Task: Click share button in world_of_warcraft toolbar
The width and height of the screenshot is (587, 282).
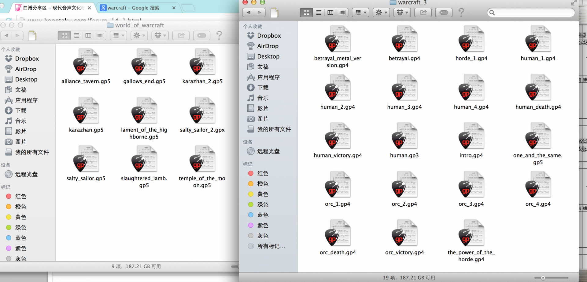Action: coord(181,35)
